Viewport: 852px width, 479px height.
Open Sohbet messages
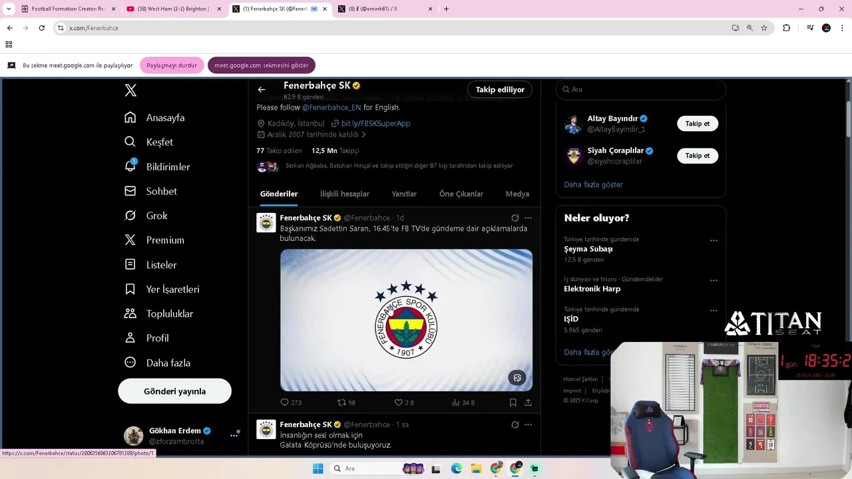point(150,192)
